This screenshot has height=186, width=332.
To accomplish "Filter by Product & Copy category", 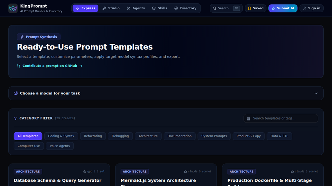I will tap(249, 136).
